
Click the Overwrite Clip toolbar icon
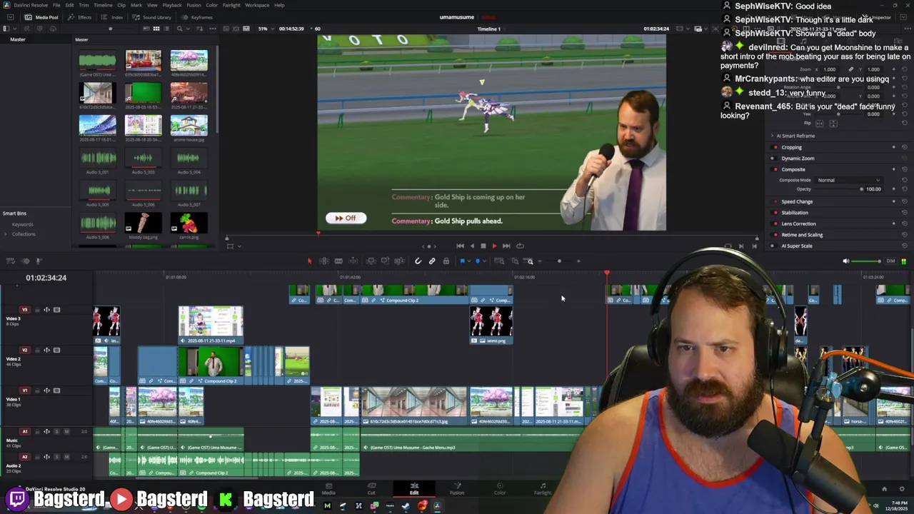(385, 261)
